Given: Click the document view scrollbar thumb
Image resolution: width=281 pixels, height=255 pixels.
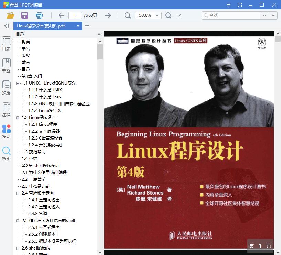Looking at the screenshot, I should tap(278, 39).
